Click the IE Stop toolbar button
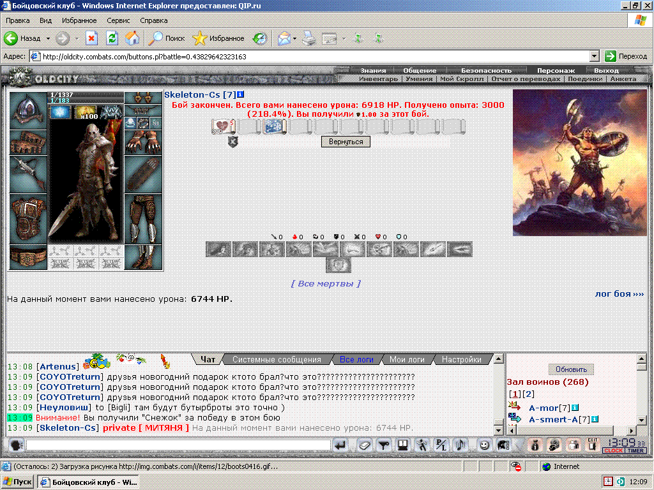Viewport: 654px width, 490px height. (x=91, y=38)
